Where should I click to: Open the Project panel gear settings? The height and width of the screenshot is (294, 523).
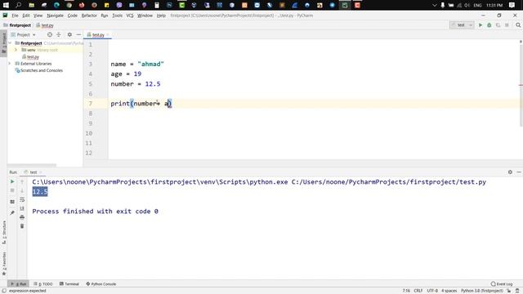pos(69,34)
